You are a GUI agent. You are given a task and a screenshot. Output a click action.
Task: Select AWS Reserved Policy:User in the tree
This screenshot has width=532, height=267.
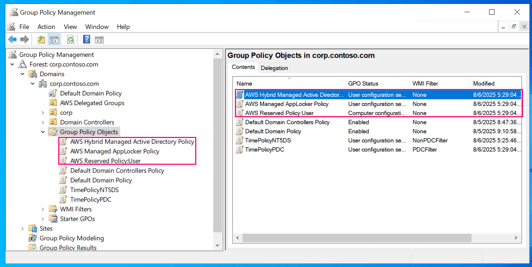coord(105,161)
